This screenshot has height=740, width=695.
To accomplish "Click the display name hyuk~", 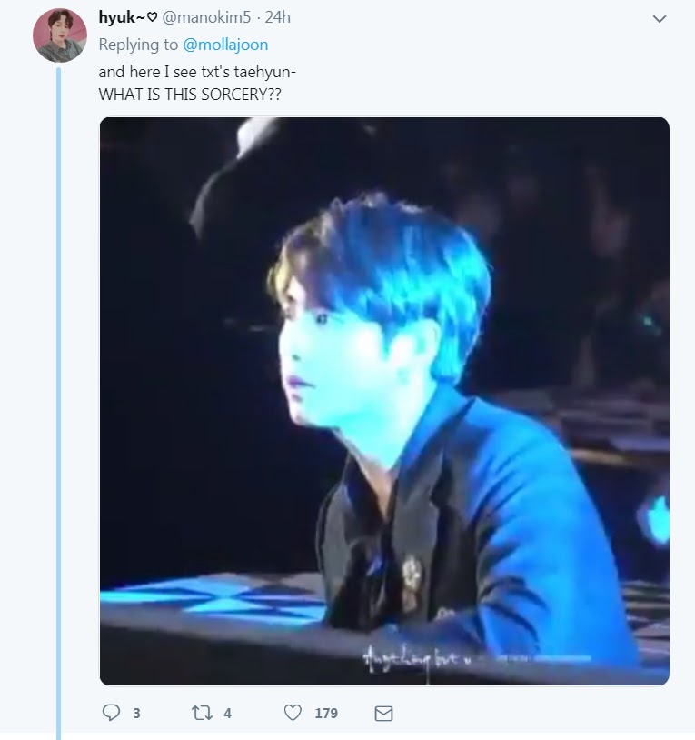I will click(x=122, y=17).
